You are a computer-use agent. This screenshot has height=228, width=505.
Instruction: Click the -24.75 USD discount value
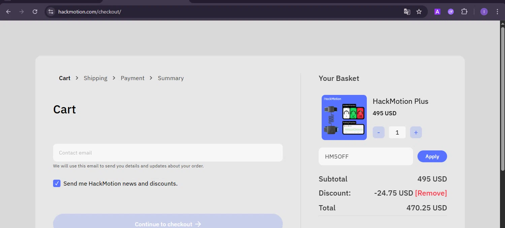(x=394, y=193)
